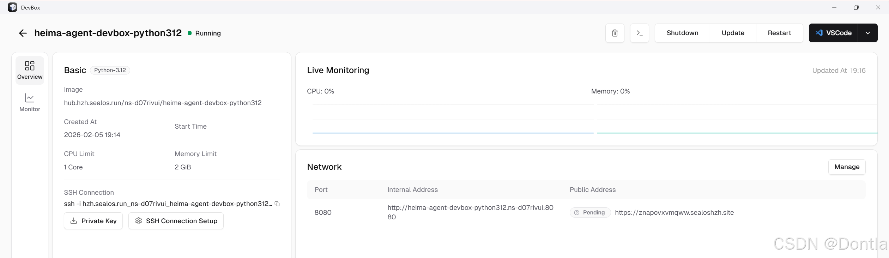Open the terminal icon button
The width and height of the screenshot is (889, 258).
click(639, 33)
